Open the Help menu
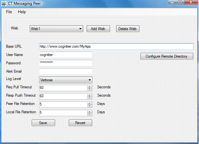199x144 pixels. [22, 12]
